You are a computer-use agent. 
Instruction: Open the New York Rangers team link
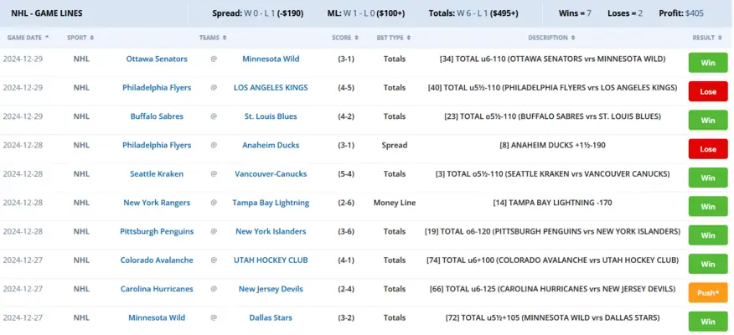pyautogui.click(x=157, y=203)
